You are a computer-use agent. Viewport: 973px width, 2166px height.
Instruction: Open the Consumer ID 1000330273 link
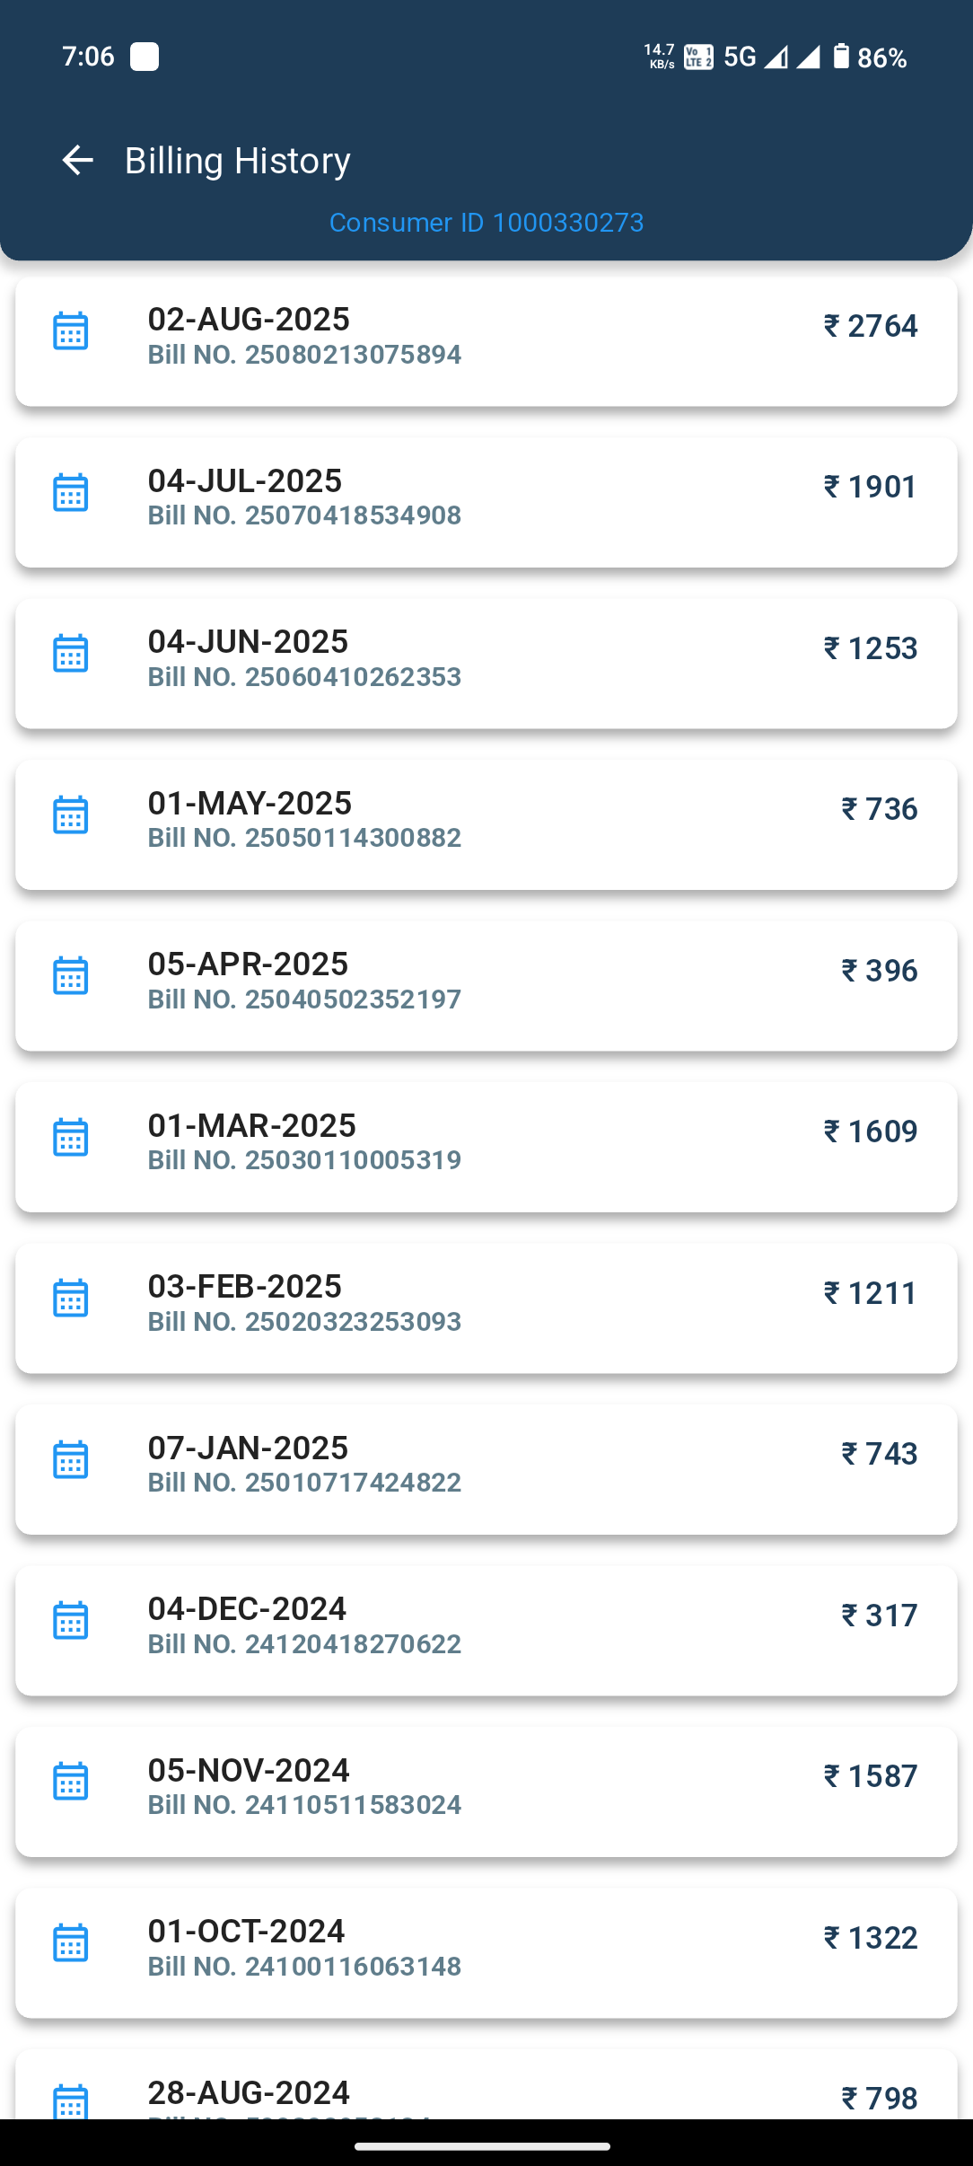pyautogui.click(x=486, y=223)
